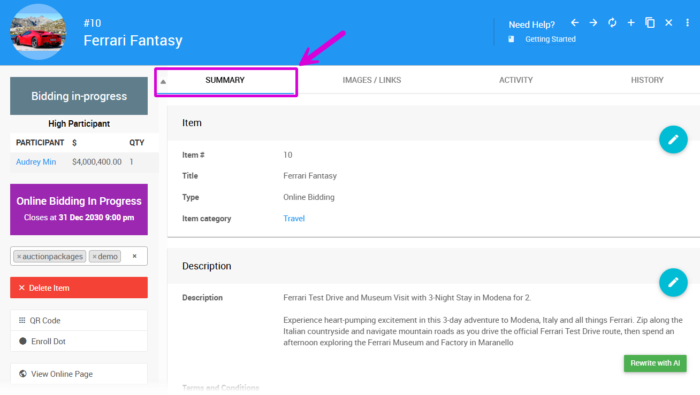The width and height of the screenshot is (700, 395).
Task: Open the Activity tab
Action: click(515, 80)
